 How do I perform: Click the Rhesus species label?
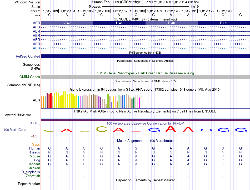34,152
